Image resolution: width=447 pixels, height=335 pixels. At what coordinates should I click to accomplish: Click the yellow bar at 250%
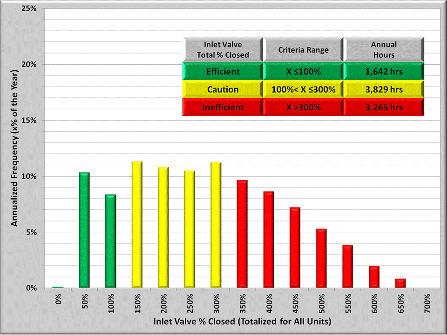(190, 229)
